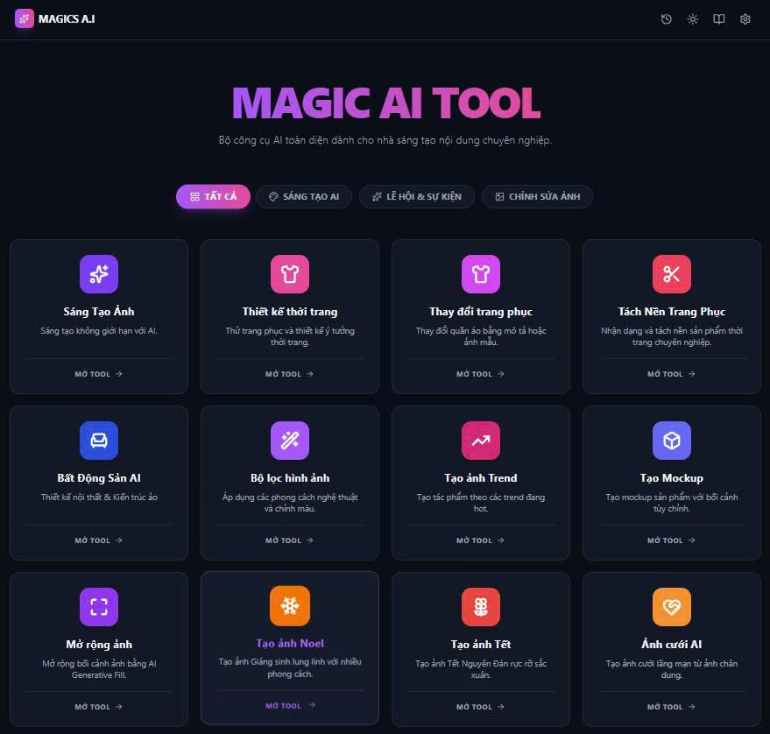Select the LỄ HỘI & SỰ KIỆN tab
This screenshot has height=734, width=770.
tap(417, 196)
